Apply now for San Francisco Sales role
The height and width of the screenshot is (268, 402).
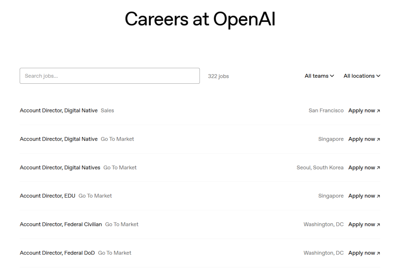(364, 111)
